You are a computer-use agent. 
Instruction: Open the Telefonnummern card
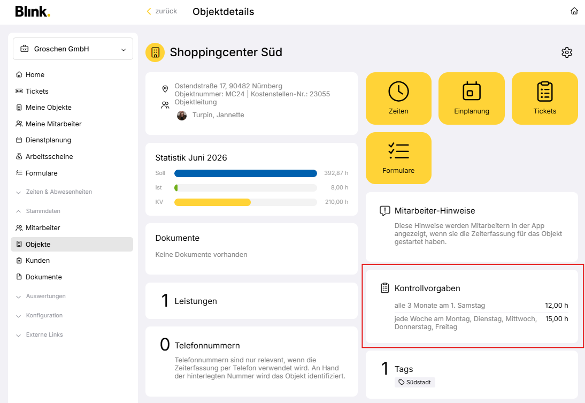[x=251, y=361]
